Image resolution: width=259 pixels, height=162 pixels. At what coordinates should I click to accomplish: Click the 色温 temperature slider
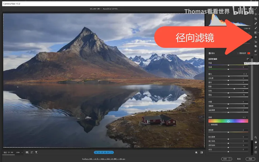[228, 65]
